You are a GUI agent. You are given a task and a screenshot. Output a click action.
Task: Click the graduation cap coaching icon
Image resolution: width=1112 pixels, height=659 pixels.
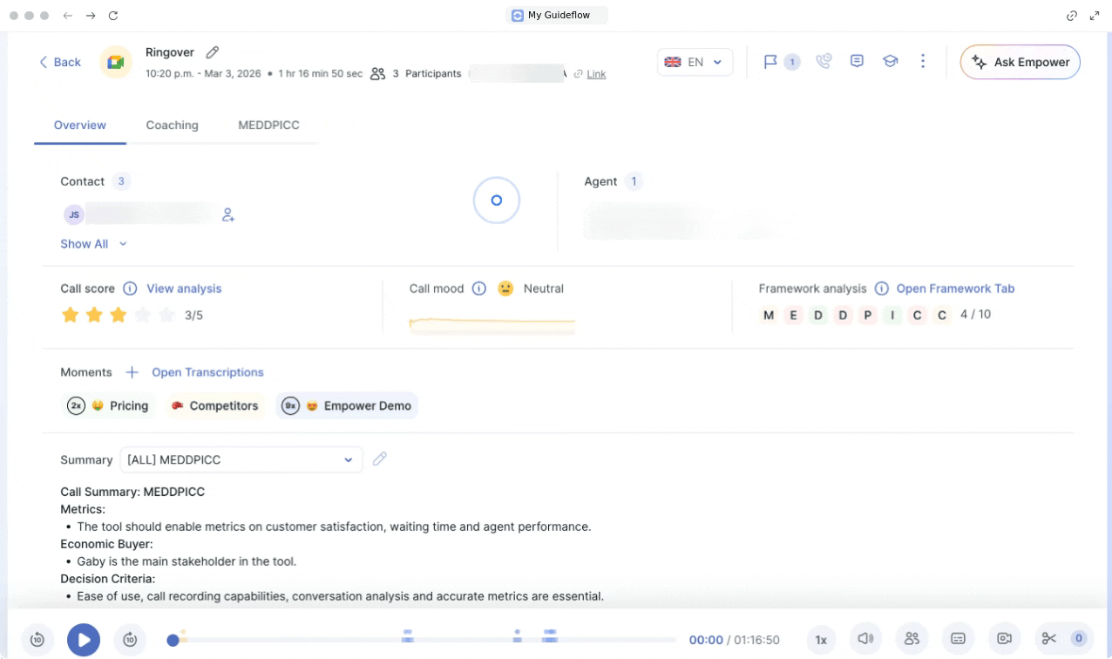(890, 61)
